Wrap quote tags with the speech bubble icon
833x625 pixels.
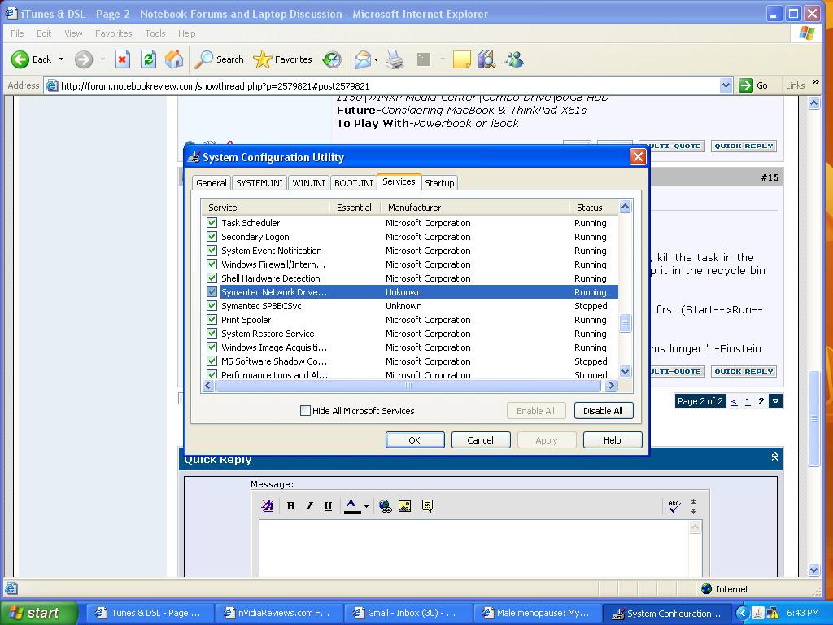pos(427,506)
